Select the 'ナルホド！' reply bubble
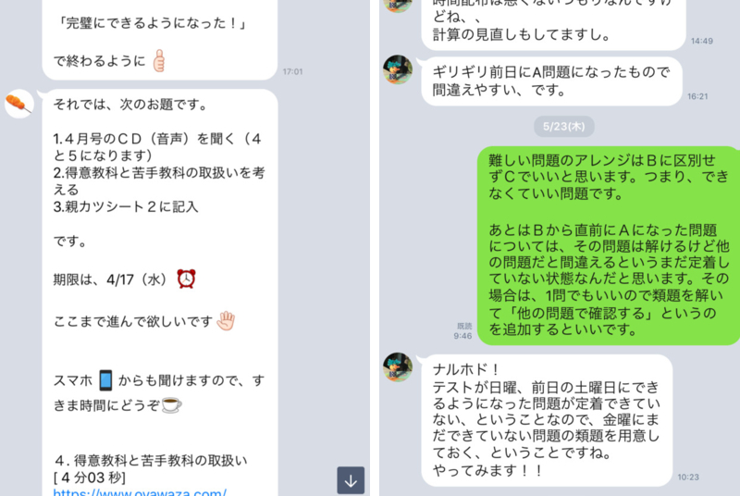This screenshot has width=740, height=496. (547, 420)
